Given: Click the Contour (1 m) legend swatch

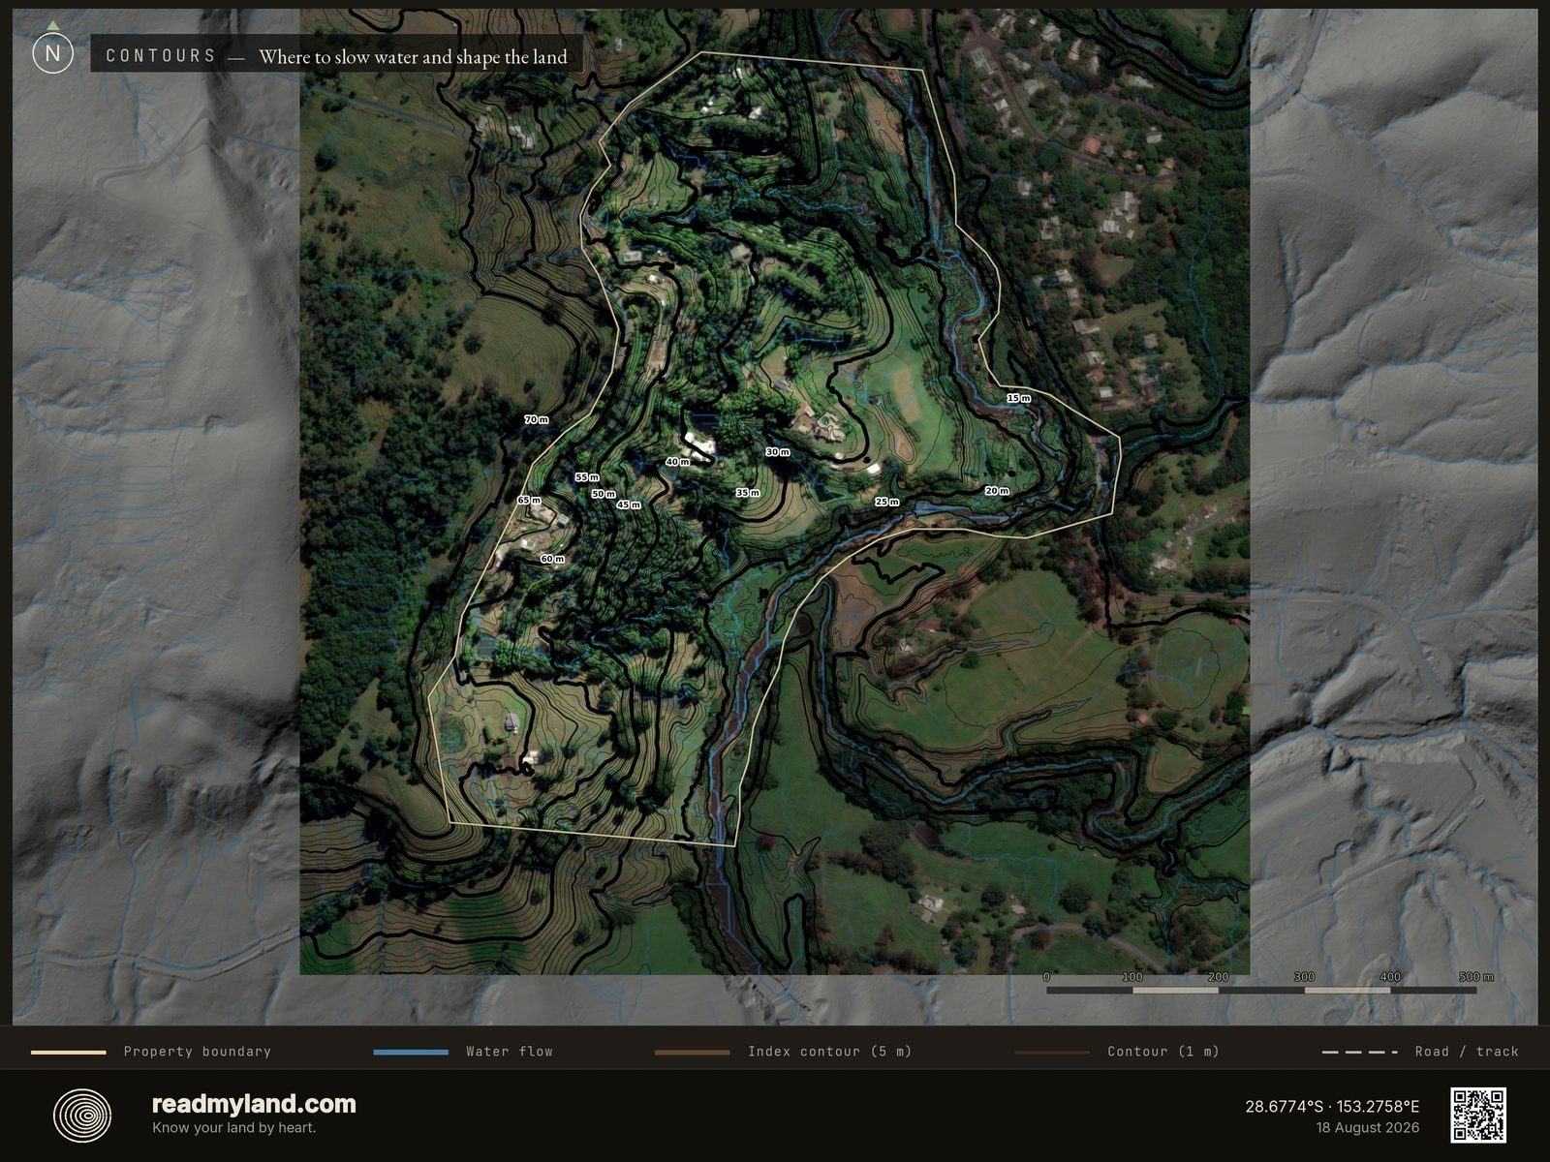Looking at the screenshot, I should coord(1052,1052).
